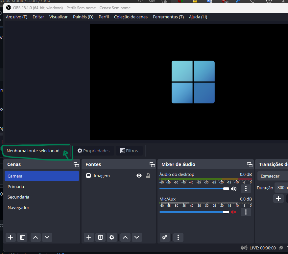The height and width of the screenshot is (254, 288).
Task: Open the Editar menu
Action: pyautogui.click(x=38, y=17)
